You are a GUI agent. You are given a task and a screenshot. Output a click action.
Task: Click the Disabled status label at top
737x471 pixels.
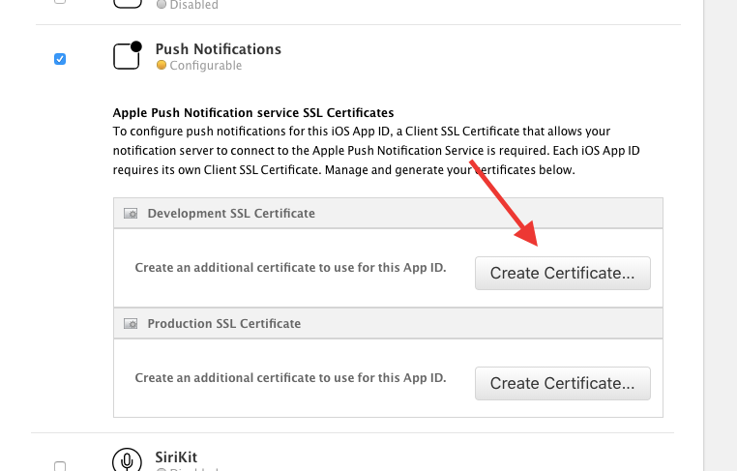(x=193, y=5)
